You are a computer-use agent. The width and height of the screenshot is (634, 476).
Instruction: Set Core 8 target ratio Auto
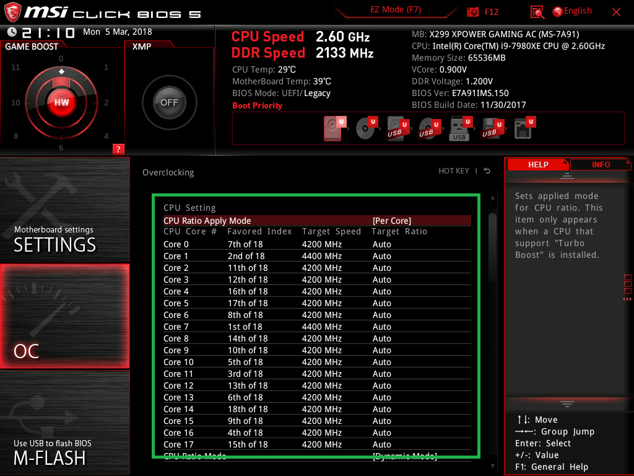pyautogui.click(x=381, y=338)
